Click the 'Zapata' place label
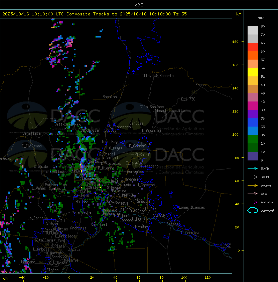The width and height of the screenshot is (278, 282). click(x=74, y=250)
